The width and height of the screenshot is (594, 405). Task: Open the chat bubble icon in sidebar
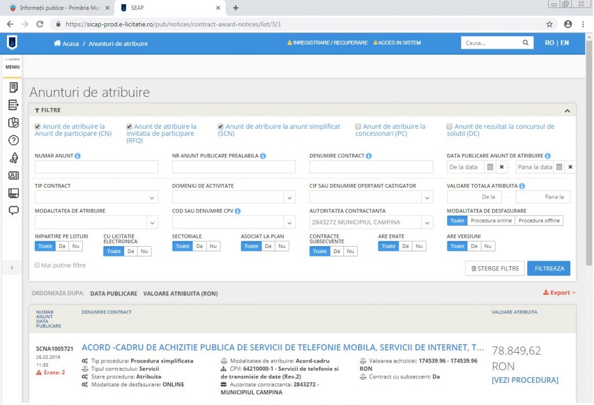(14, 211)
